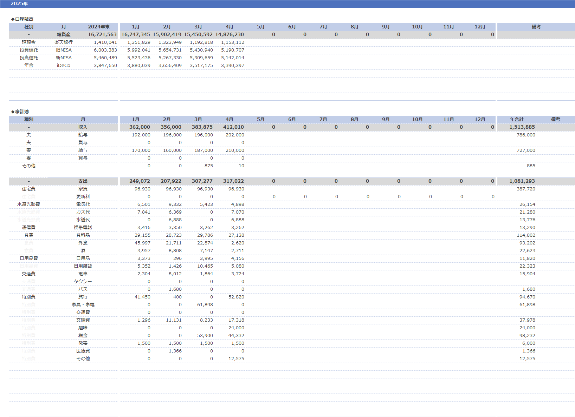Click バス February value 1,680
Image resolution: width=575 pixels, height=417 pixels.
click(175, 289)
